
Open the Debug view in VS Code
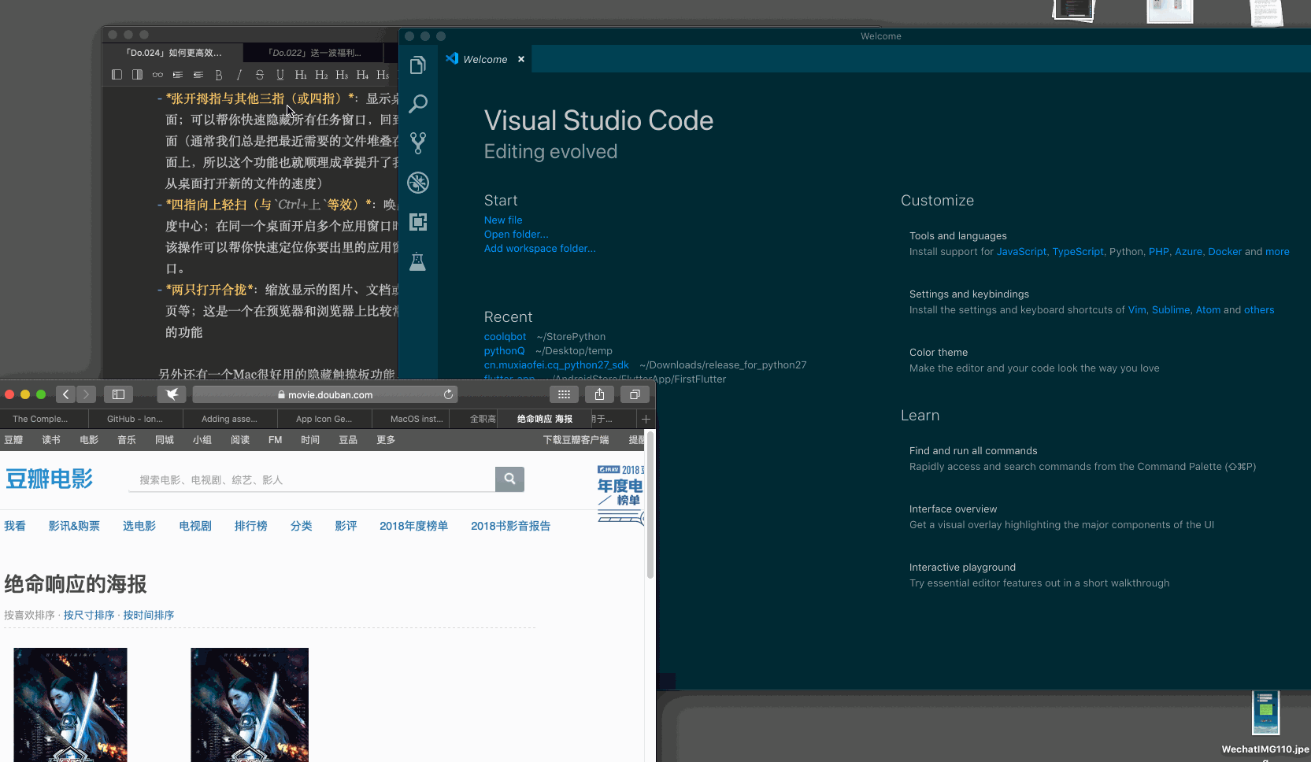[418, 183]
